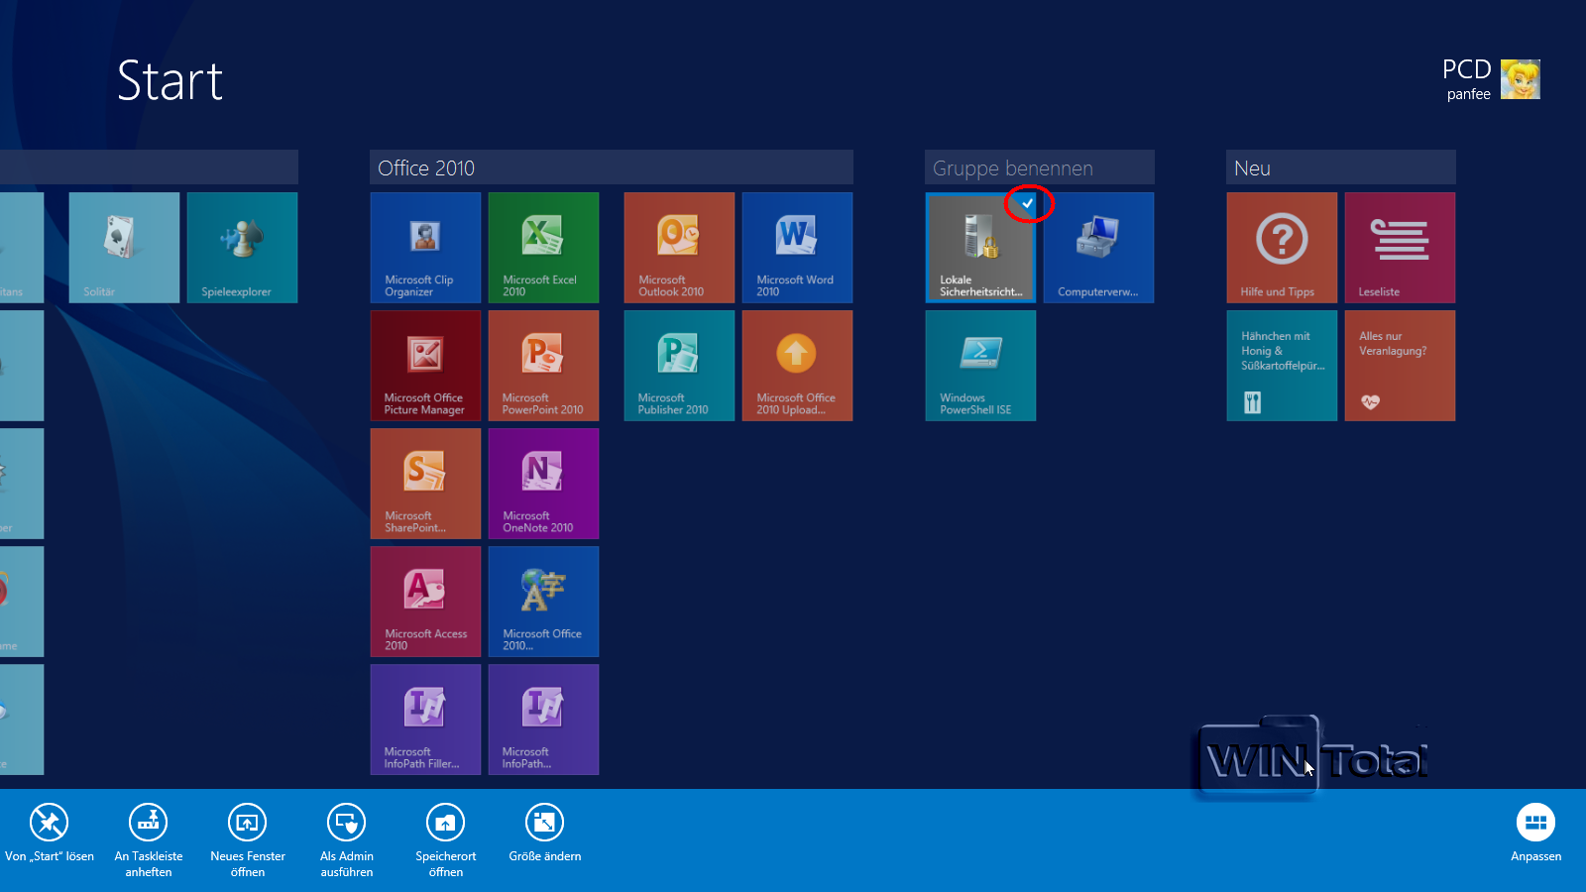Click Als Admin ausführen button

click(347, 840)
